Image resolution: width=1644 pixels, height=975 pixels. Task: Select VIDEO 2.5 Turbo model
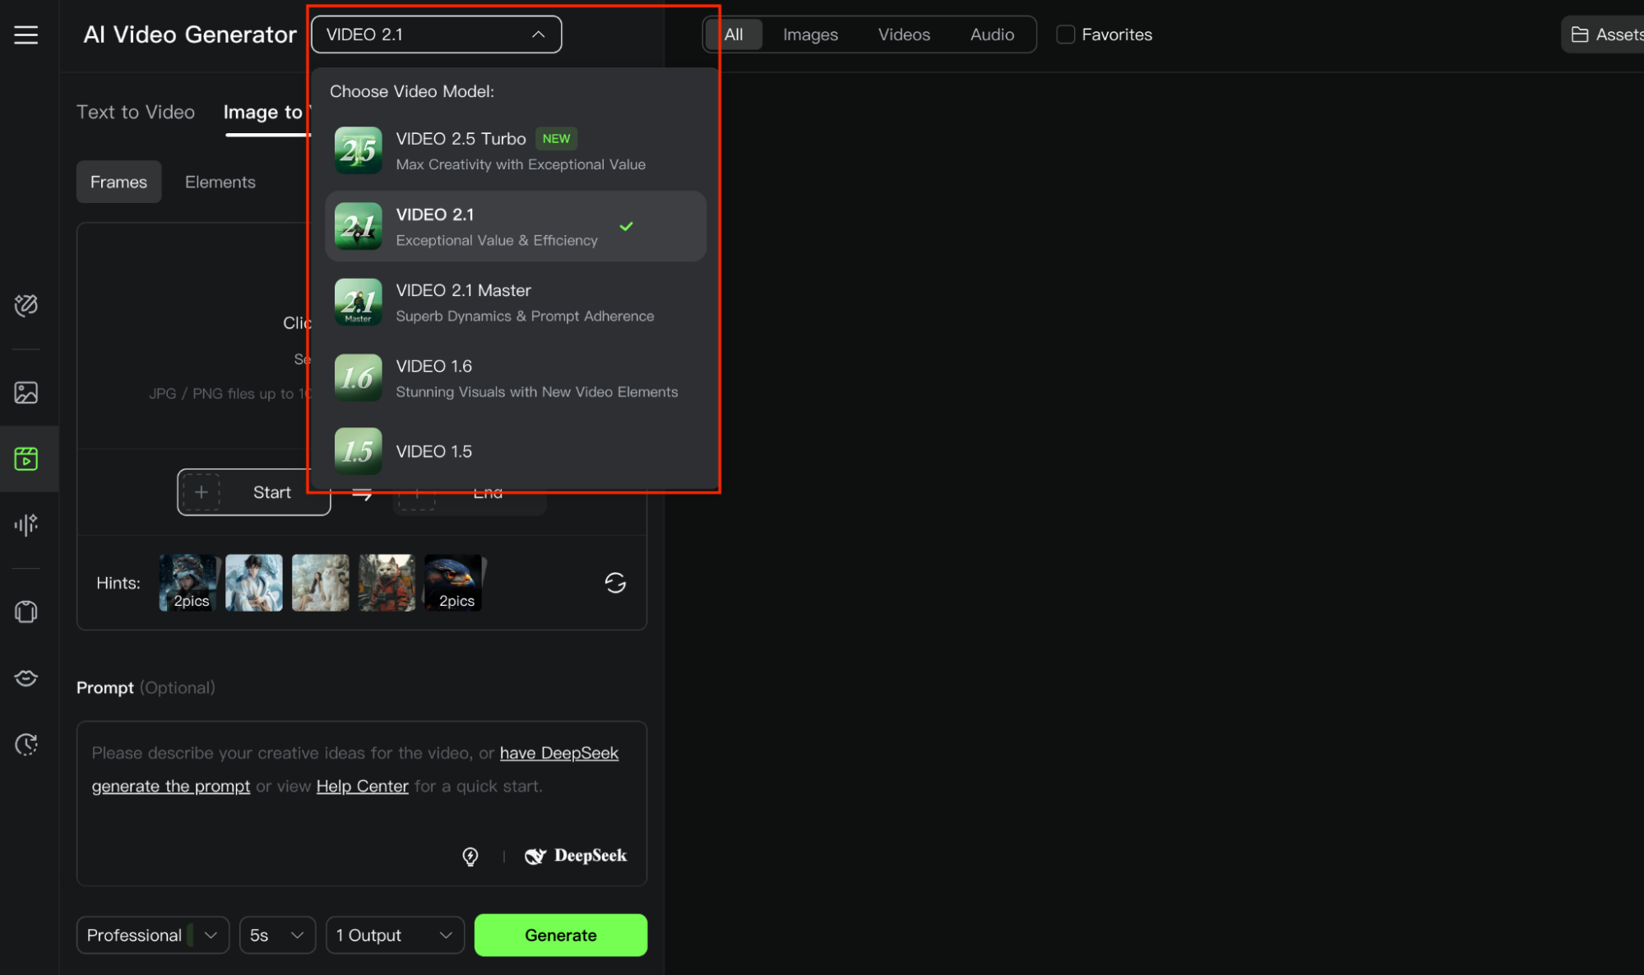click(516, 150)
